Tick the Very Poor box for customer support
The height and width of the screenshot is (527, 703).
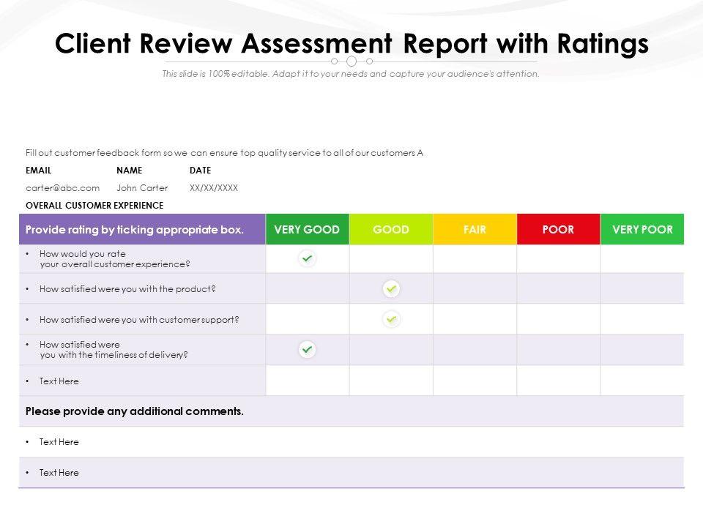tap(642, 319)
